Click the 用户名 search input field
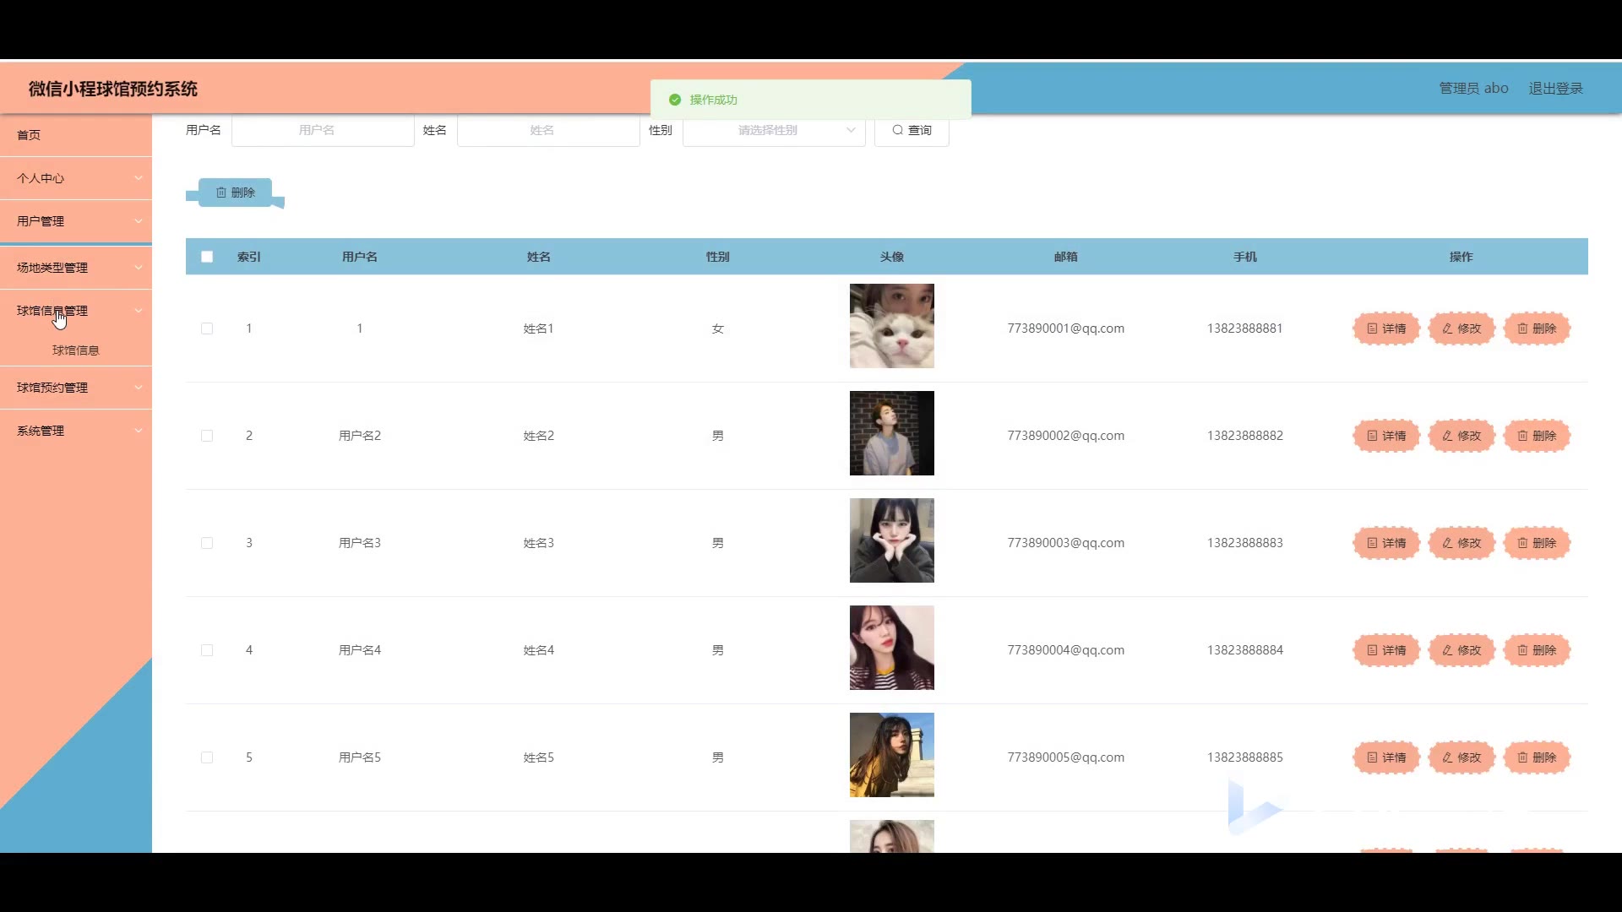This screenshot has width=1622, height=912. click(x=323, y=130)
